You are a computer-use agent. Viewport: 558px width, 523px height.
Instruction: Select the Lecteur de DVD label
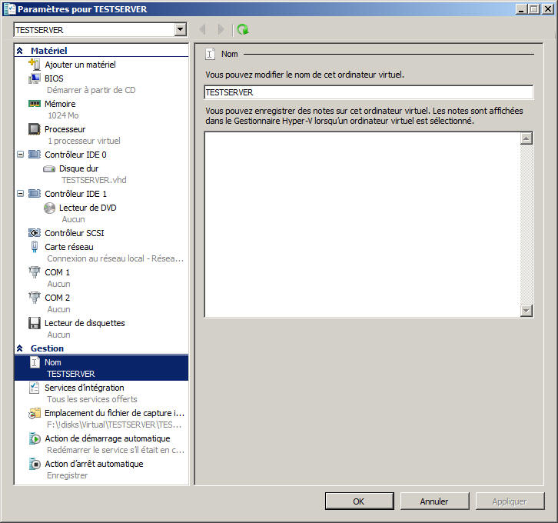coord(88,208)
